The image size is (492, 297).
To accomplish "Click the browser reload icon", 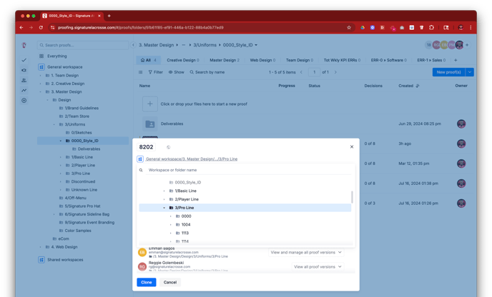I will 41,27.
